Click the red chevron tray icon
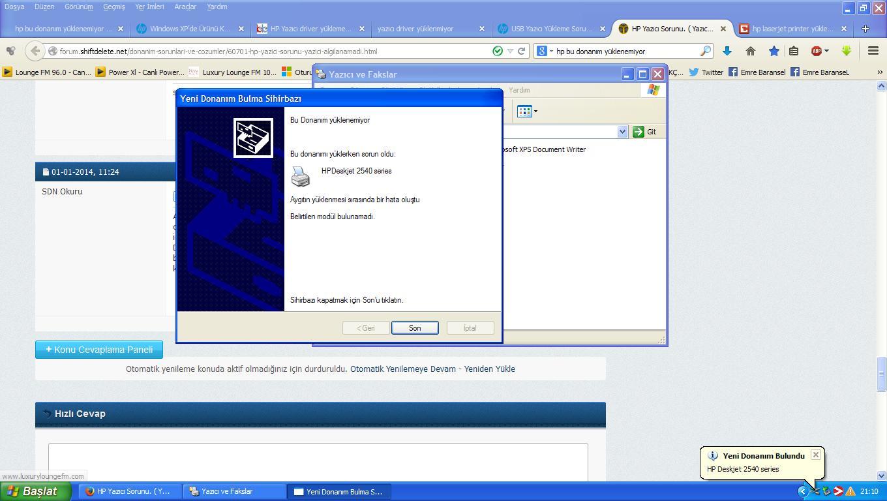The height and width of the screenshot is (501, 887). coord(839,491)
